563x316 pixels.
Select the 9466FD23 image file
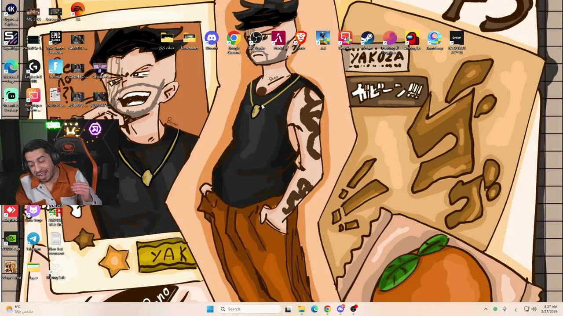[x=77, y=42]
